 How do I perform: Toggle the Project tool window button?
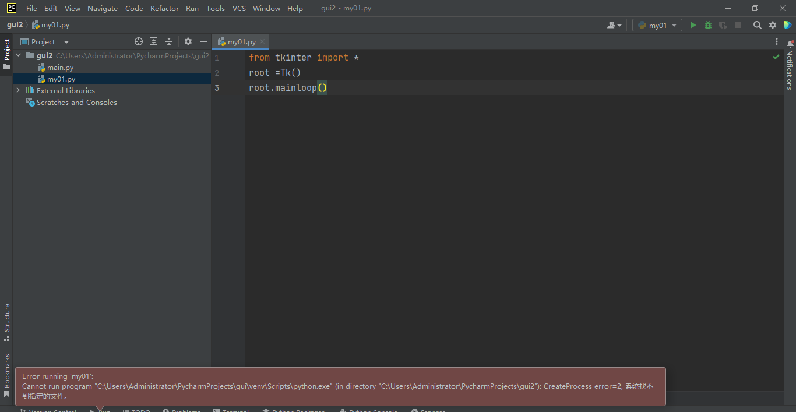coord(6,54)
